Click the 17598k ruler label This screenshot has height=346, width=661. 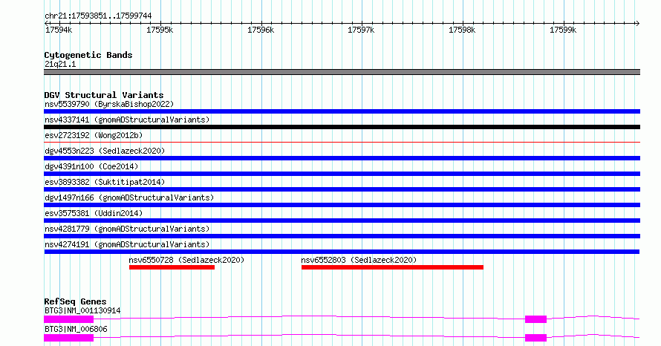tap(462, 30)
